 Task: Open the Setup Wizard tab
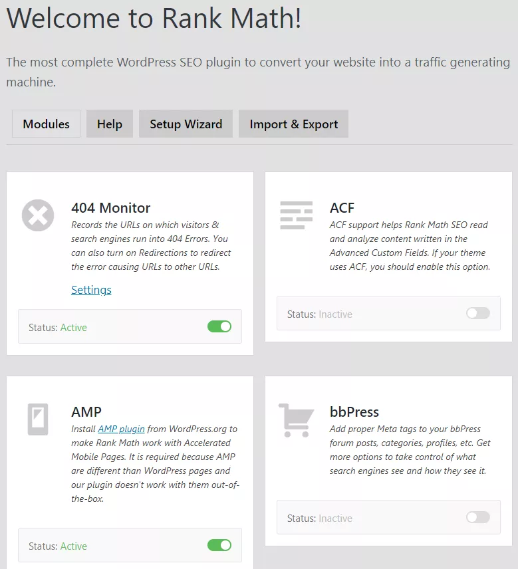click(x=186, y=124)
